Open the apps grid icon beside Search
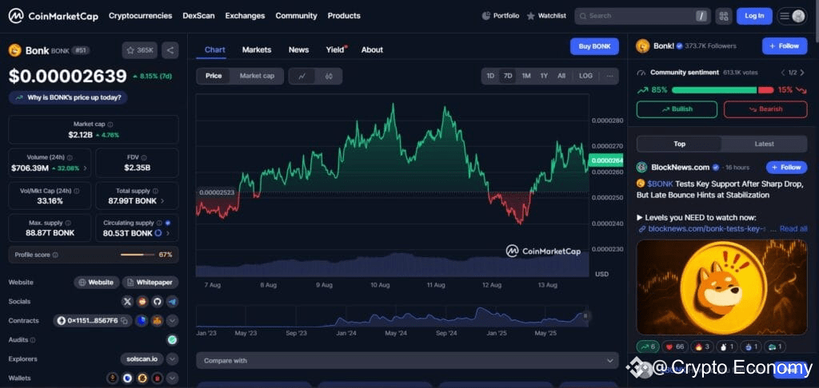 [x=723, y=16]
